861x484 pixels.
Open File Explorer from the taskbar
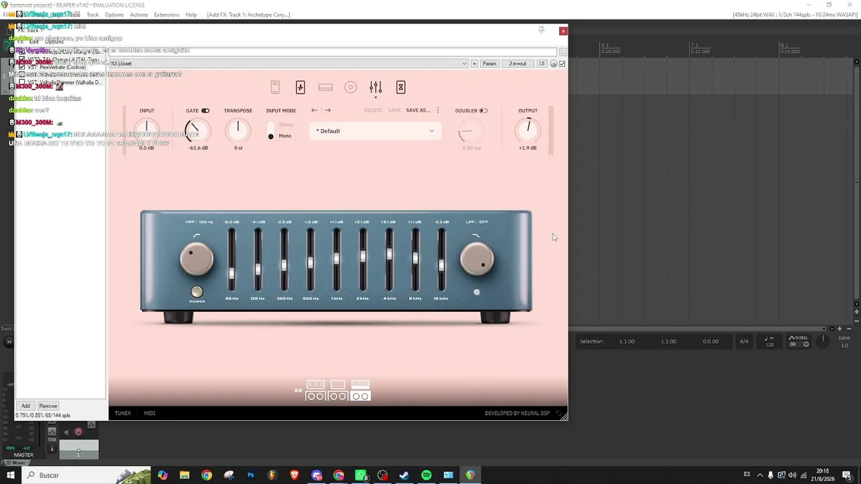coord(184,475)
